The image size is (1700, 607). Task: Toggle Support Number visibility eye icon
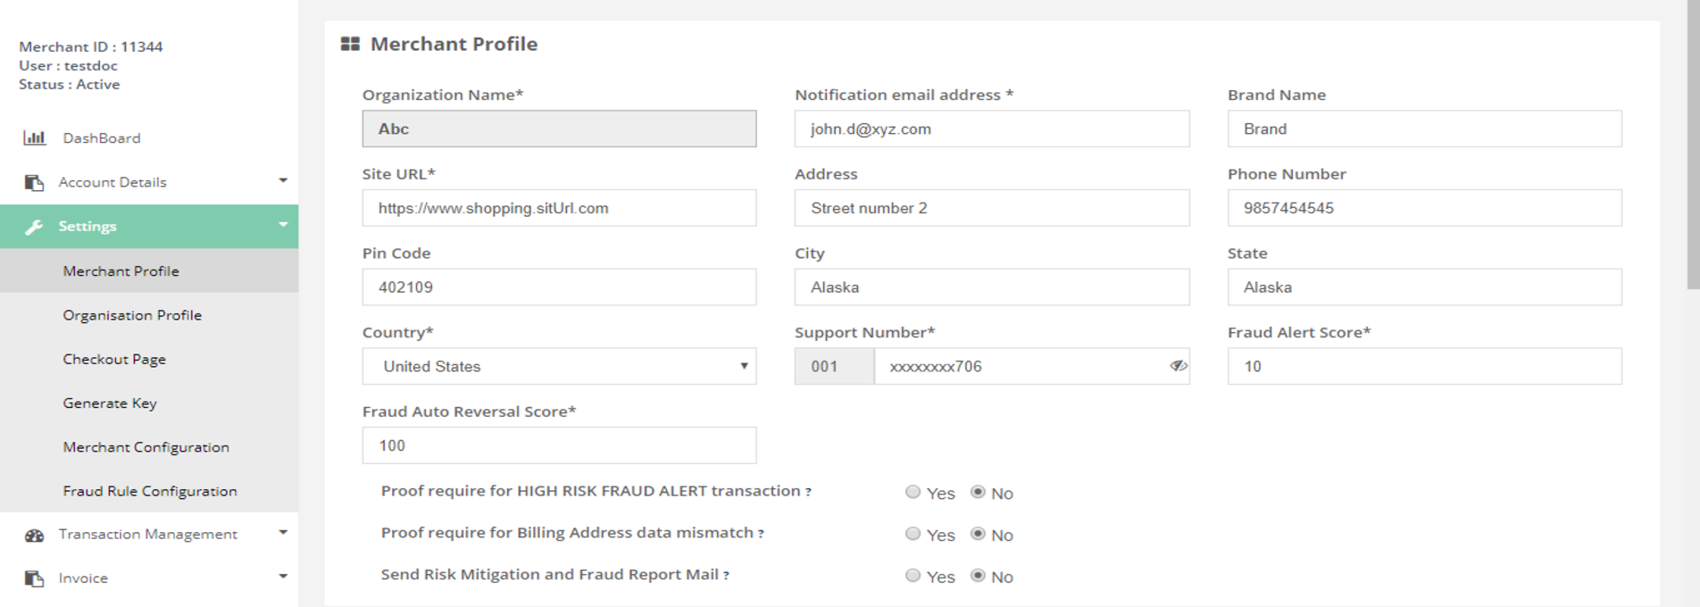click(1178, 366)
